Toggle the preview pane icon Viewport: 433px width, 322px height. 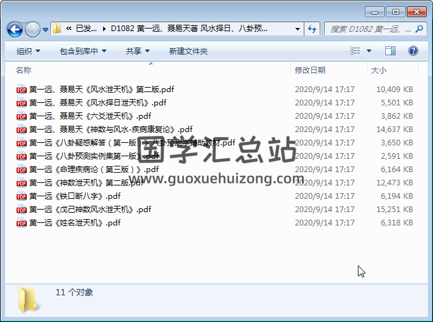coord(390,51)
